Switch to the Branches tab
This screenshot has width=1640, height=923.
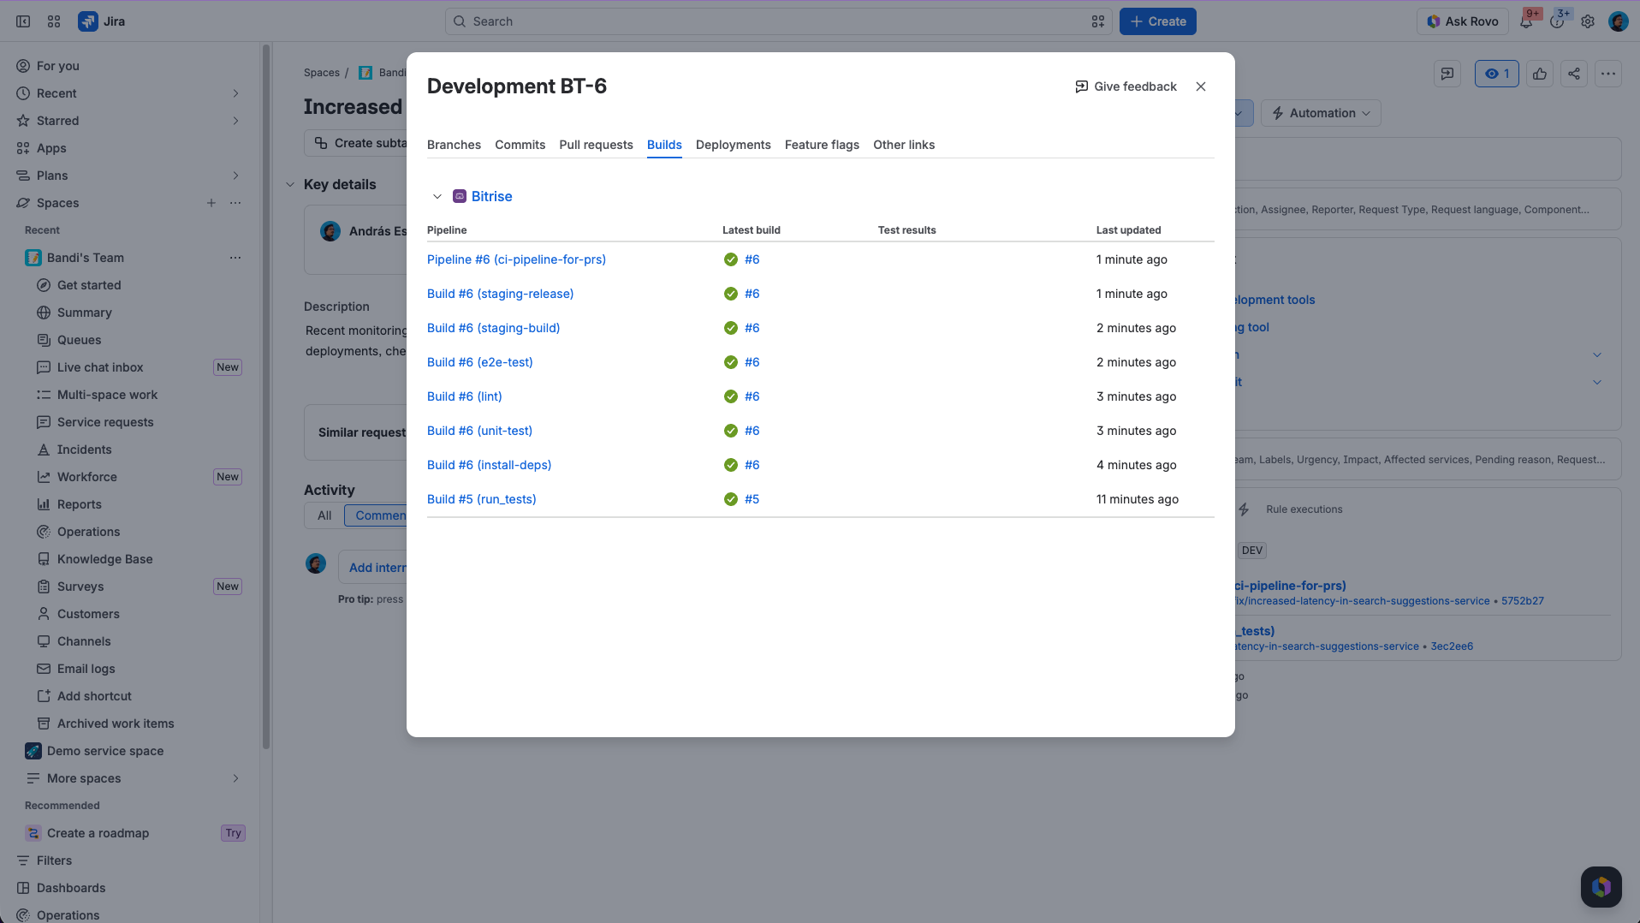[454, 145]
